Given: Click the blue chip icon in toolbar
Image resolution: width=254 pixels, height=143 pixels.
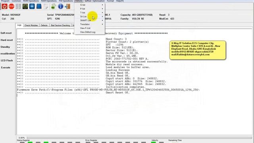Looking at the screenshot, I should point(32,6).
